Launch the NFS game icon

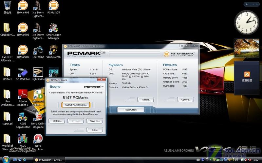click(x=53, y=72)
